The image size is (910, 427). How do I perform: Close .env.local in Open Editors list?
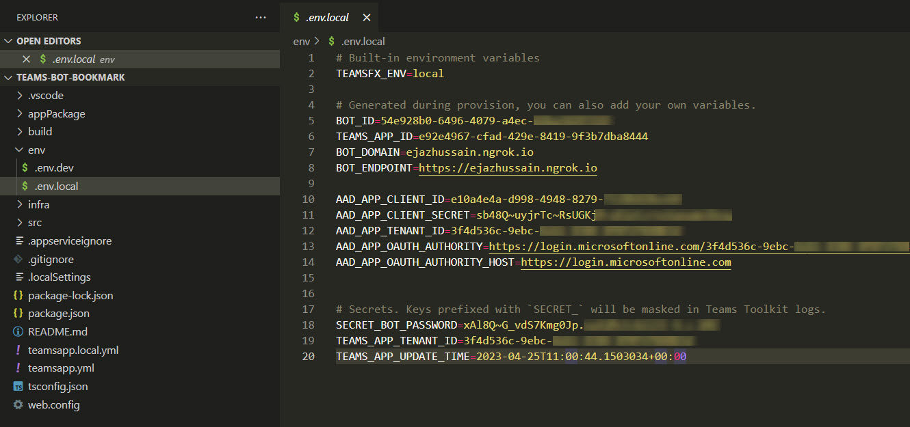click(x=27, y=59)
